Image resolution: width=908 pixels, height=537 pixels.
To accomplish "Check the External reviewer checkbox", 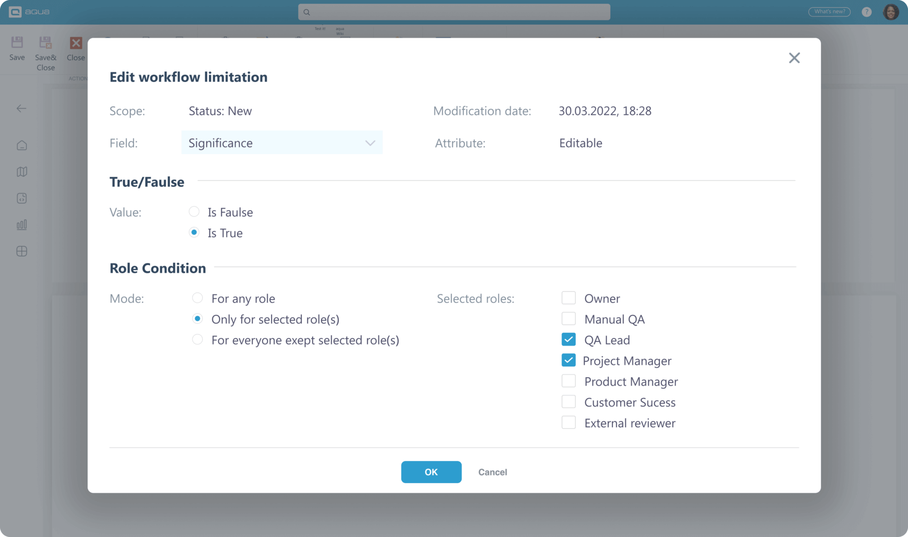I will click(569, 423).
